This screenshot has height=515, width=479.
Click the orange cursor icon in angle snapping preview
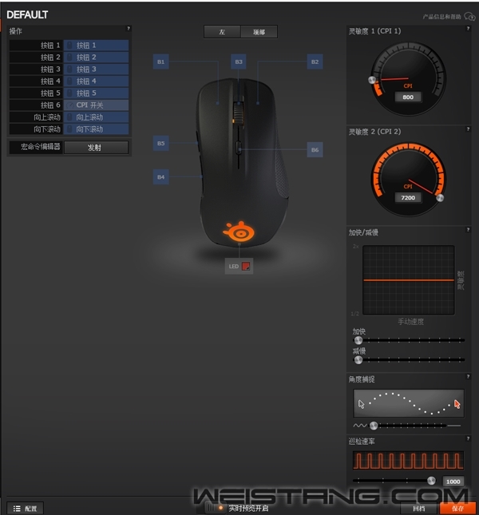pos(457,404)
